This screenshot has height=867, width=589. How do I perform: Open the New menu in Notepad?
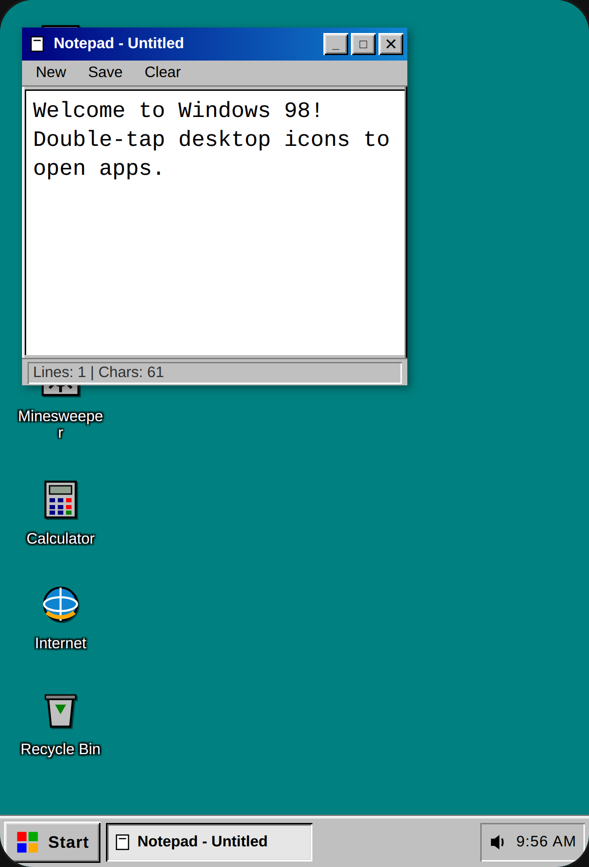click(x=51, y=72)
